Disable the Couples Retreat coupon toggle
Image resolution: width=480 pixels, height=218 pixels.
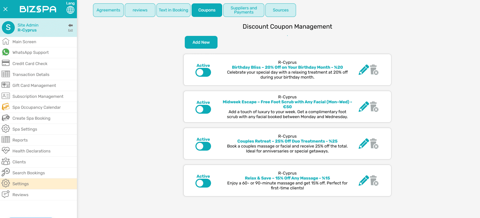pyautogui.click(x=203, y=146)
